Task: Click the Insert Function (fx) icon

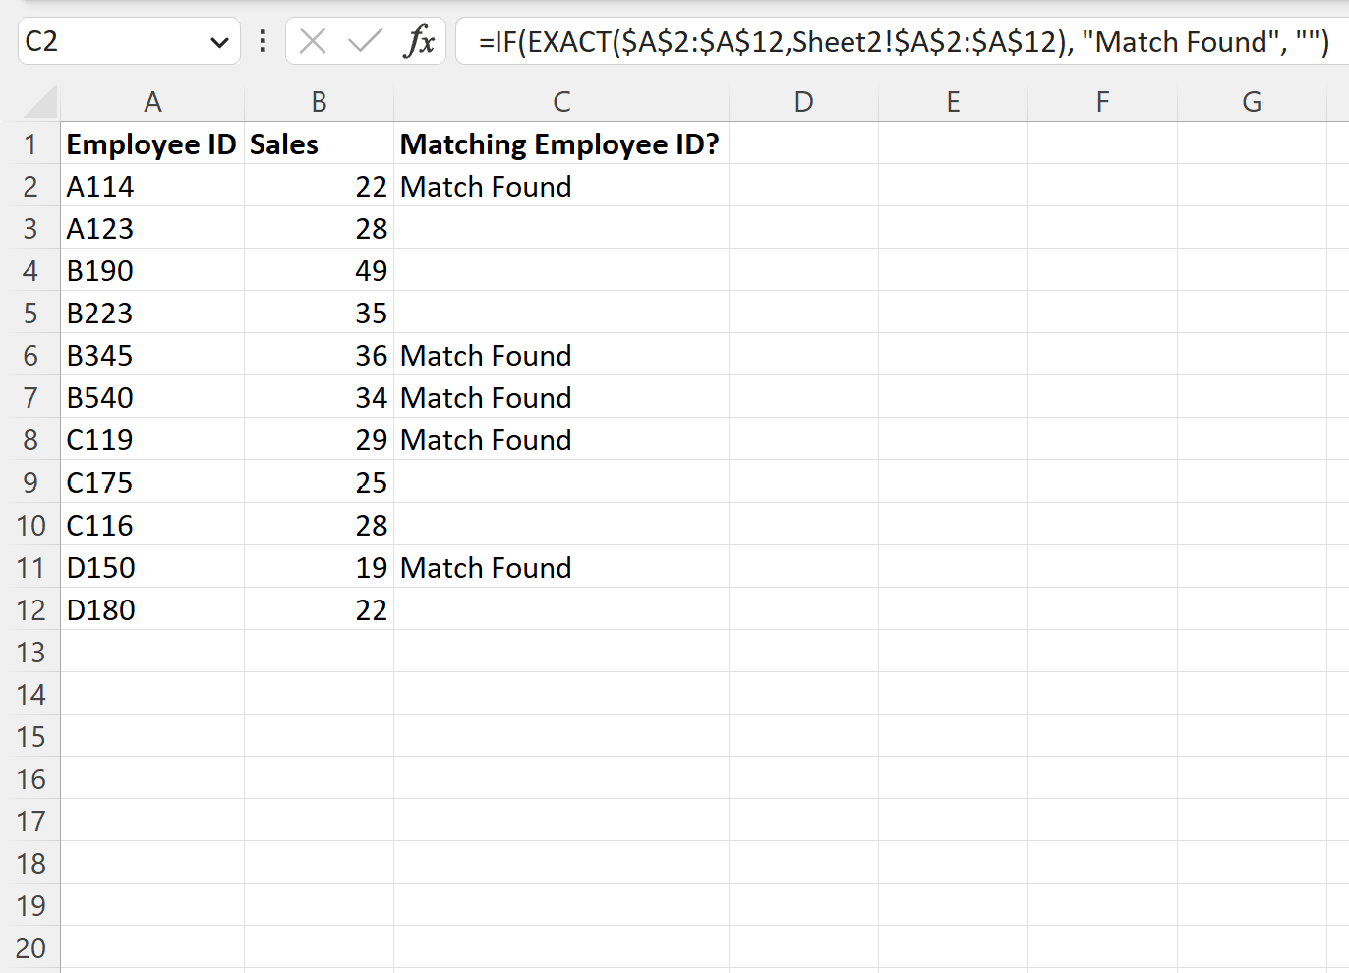Action: 421,42
